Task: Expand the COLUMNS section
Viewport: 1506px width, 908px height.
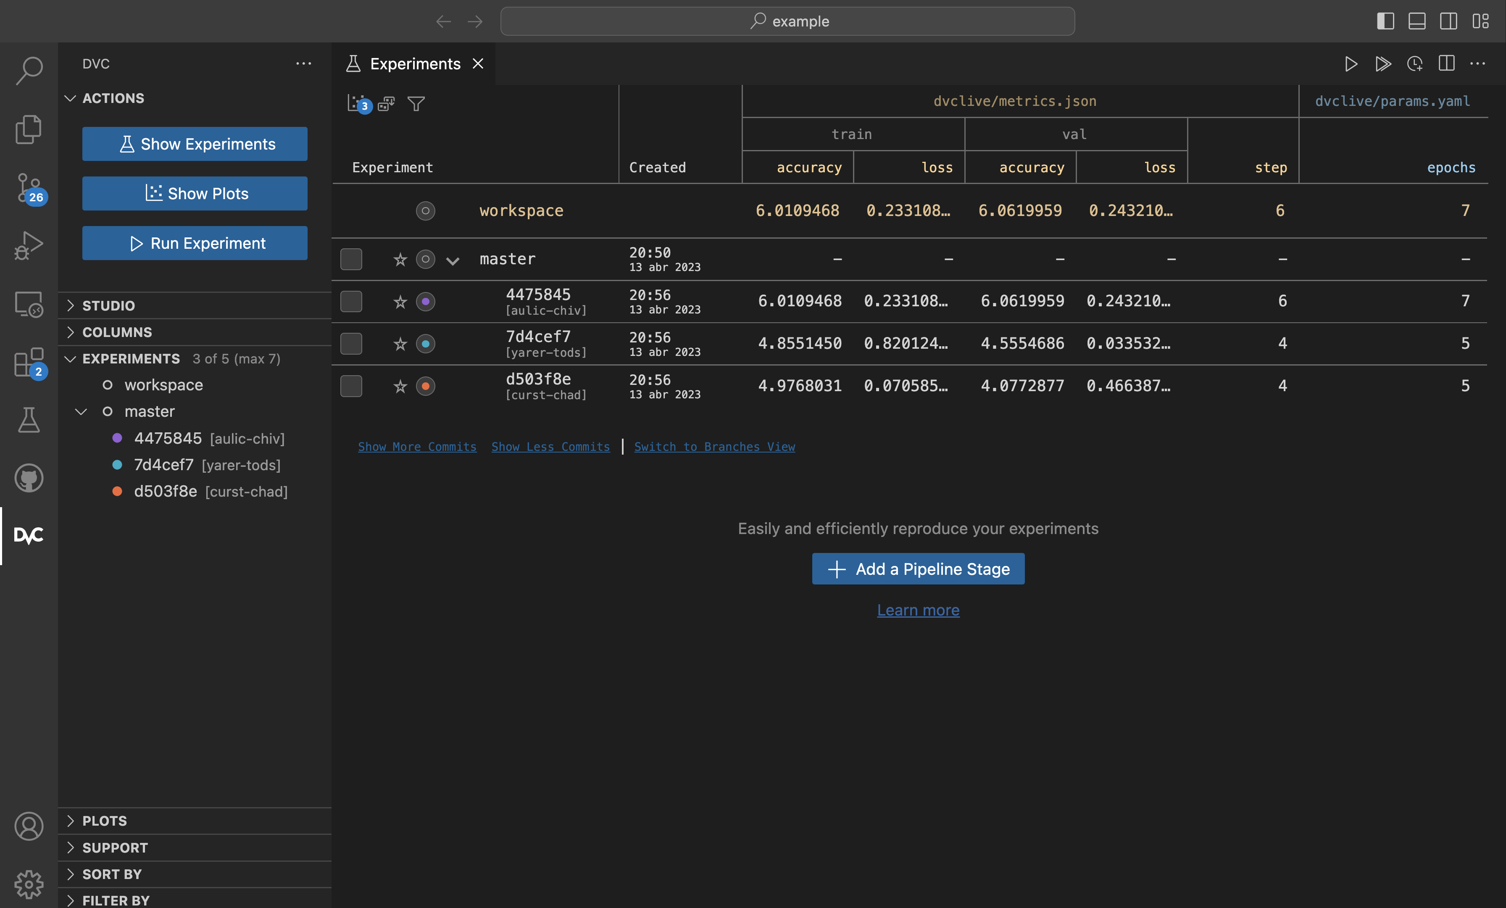Action: tap(117, 332)
